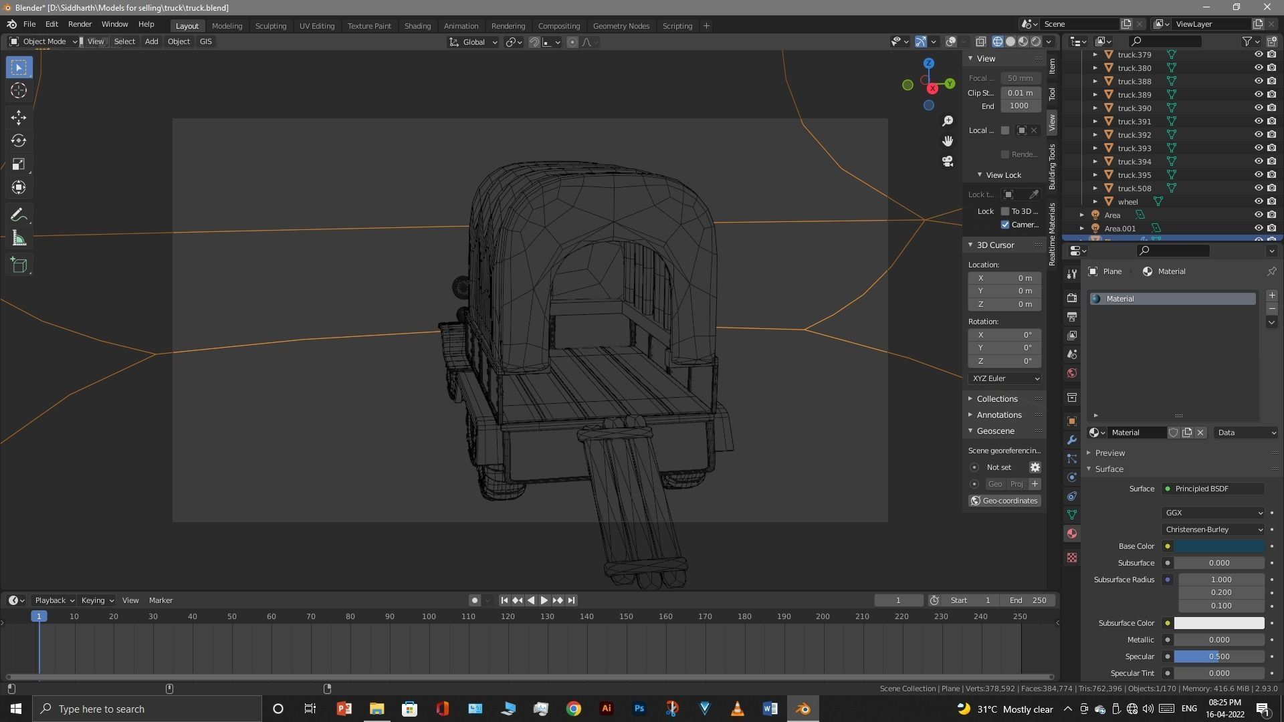Enable Lock To 3D Cursor checkbox
This screenshot has height=722, width=1284.
coord(1005,211)
